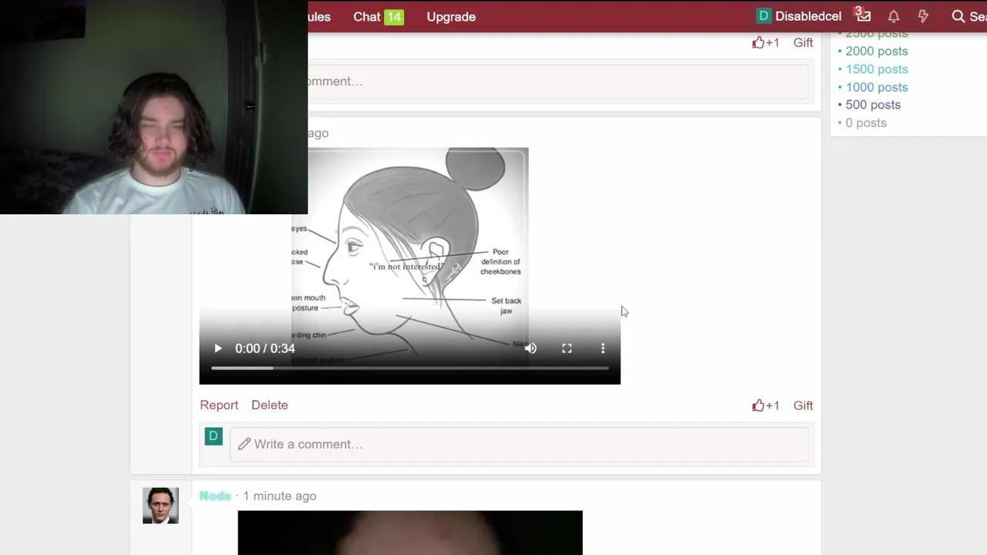Gift the video post author
The width and height of the screenshot is (987, 555).
click(x=803, y=405)
